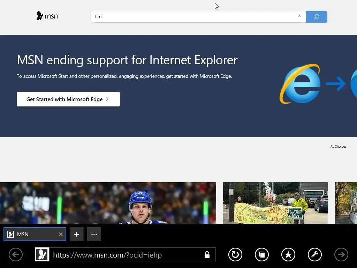This screenshot has height=268, width=357.
Task: Click the security padlock icon
Action: point(207,254)
